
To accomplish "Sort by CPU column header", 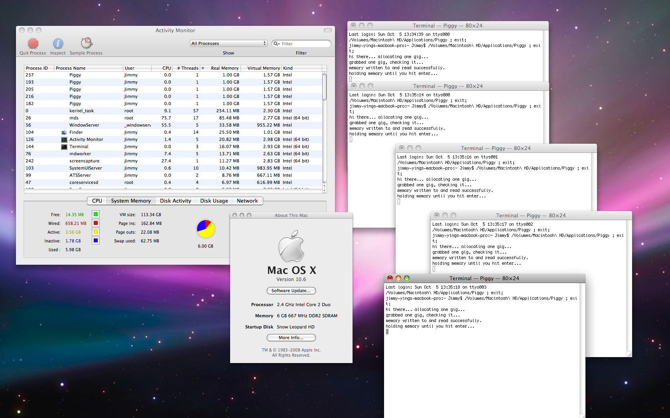I will [162, 68].
